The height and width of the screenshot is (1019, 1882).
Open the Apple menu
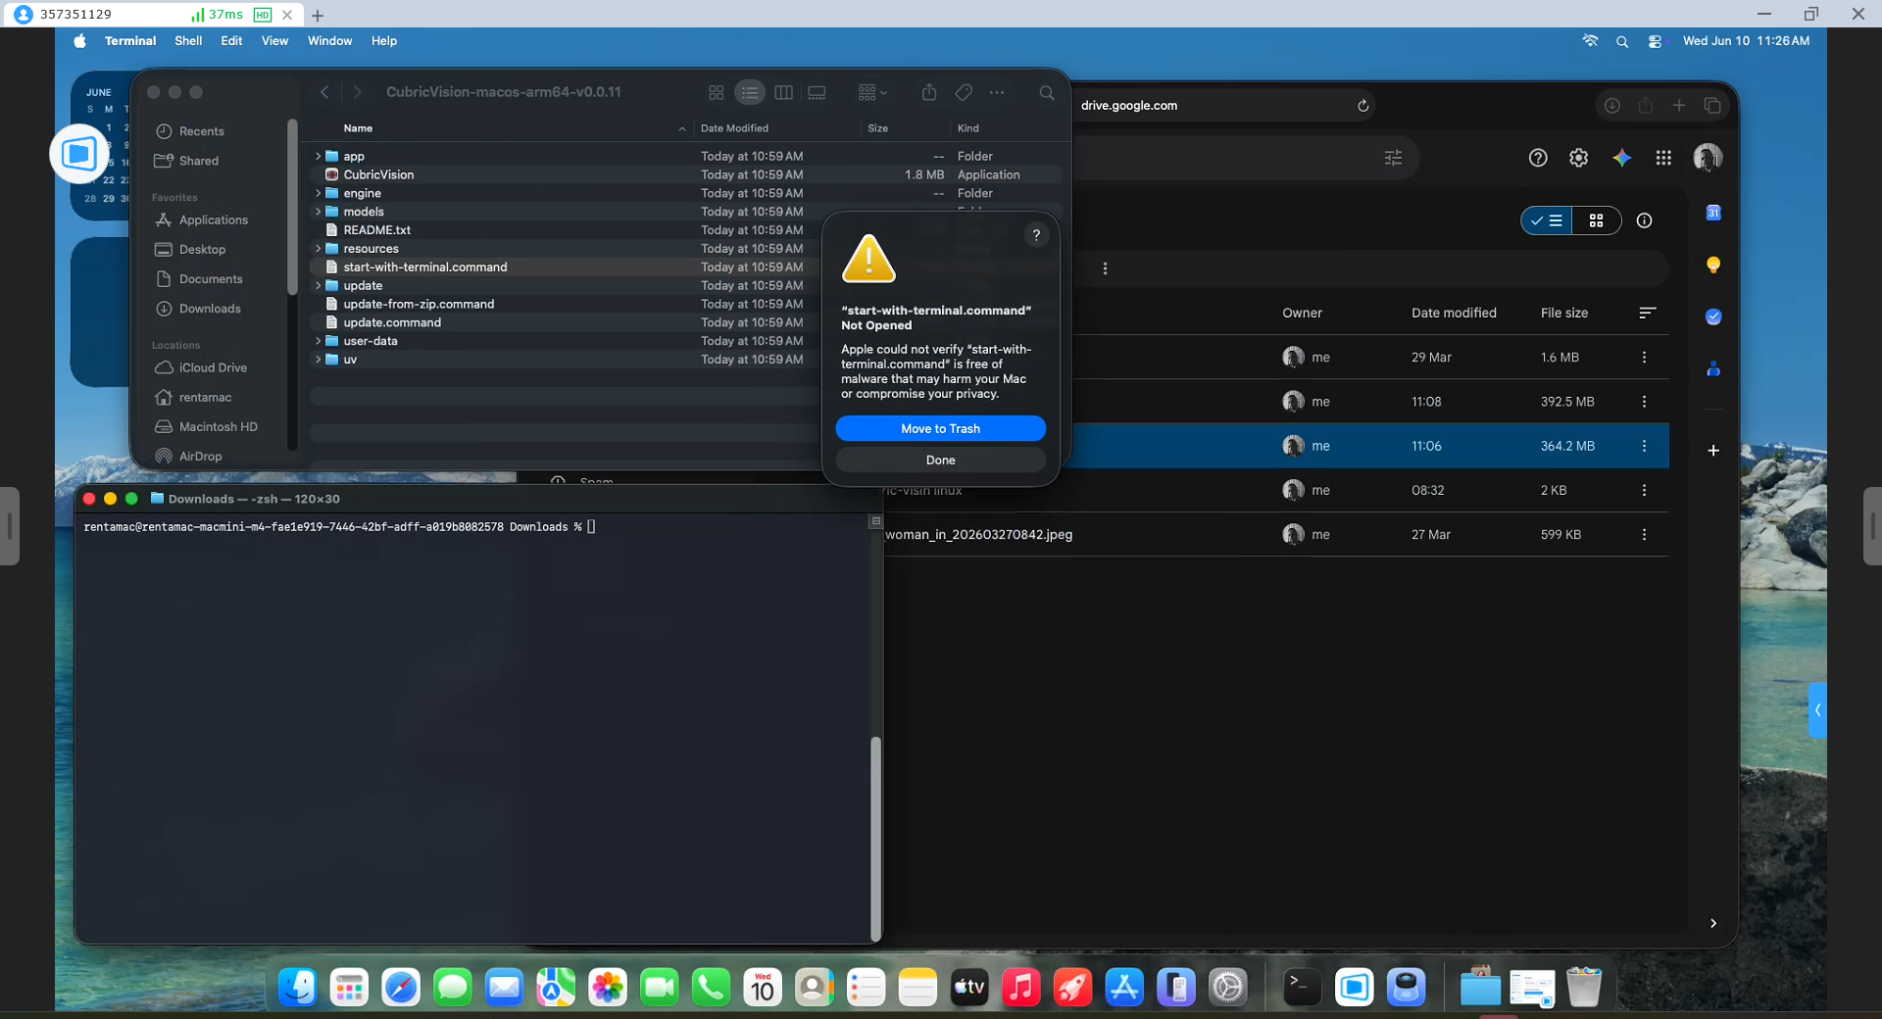coord(80,41)
